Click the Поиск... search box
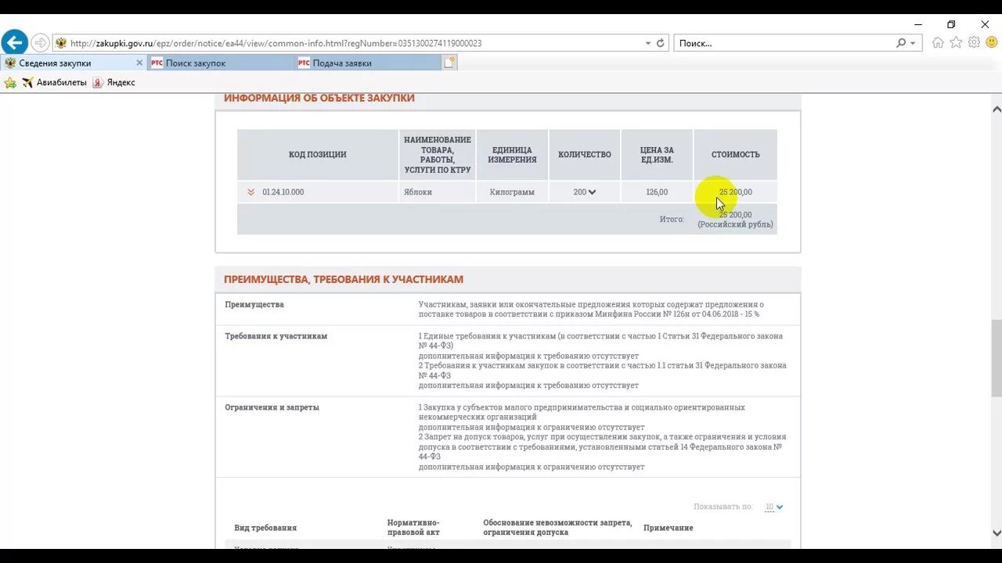 pyautogui.click(x=783, y=43)
